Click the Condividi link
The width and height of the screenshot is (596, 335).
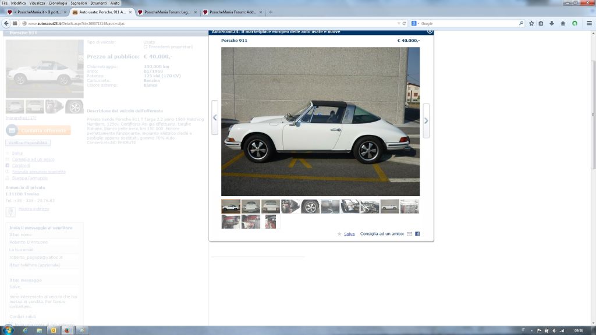click(x=21, y=166)
